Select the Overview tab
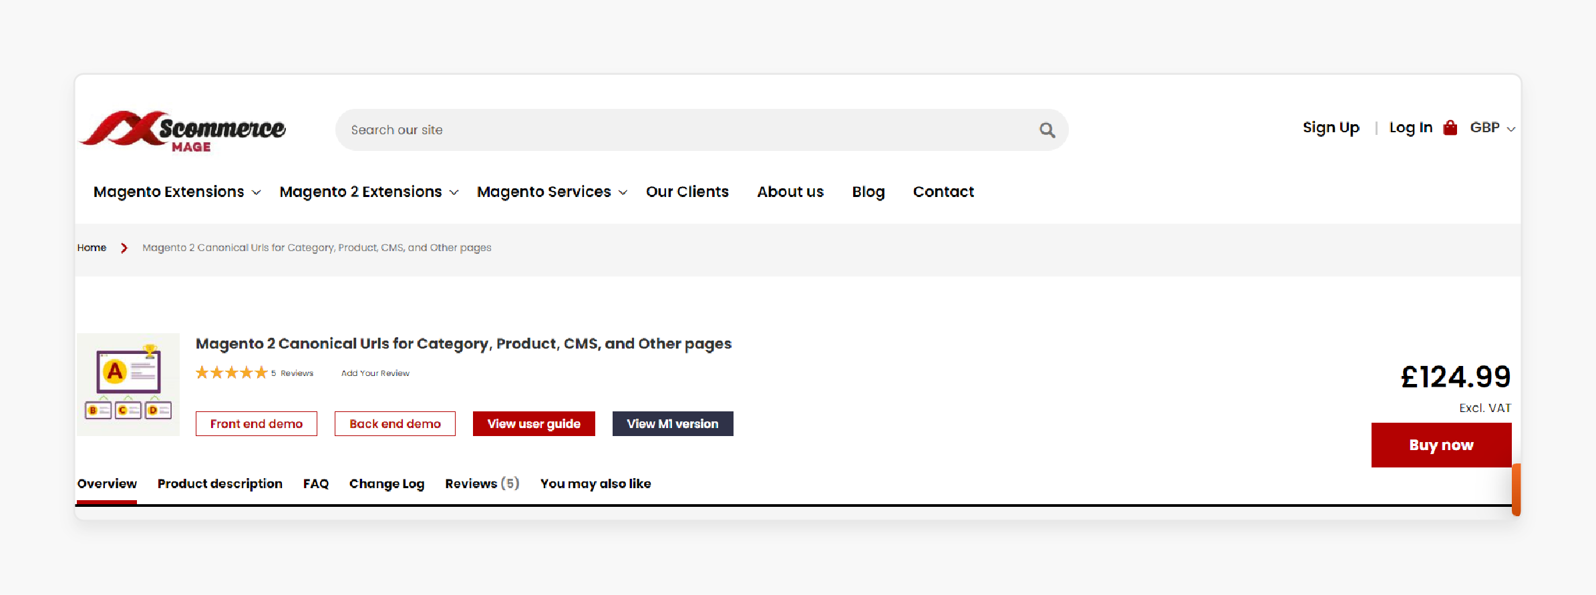Image resolution: width=1596 pixels, height=595 pixels. (107, 483)
